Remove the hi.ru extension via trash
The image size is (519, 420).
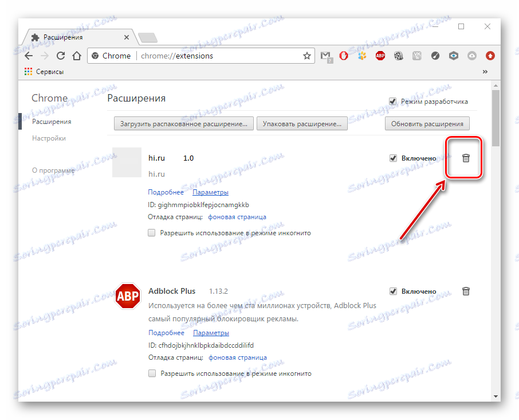(466, 158)
